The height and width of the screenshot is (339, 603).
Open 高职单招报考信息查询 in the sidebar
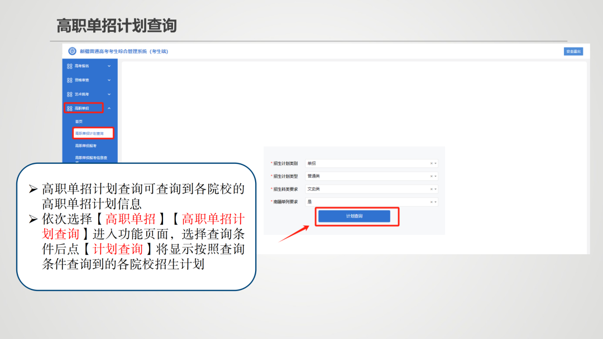coord(92,159)
